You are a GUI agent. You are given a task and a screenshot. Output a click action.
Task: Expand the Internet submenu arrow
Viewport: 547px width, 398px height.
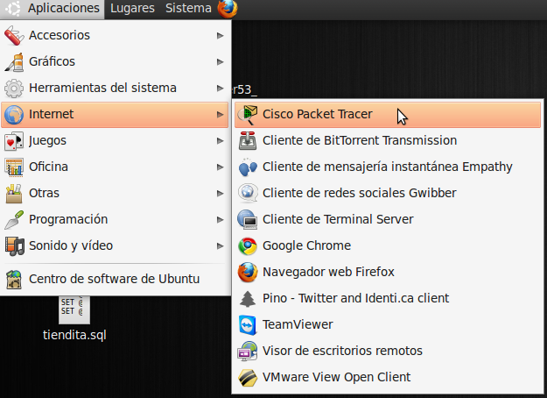[221, 115]
